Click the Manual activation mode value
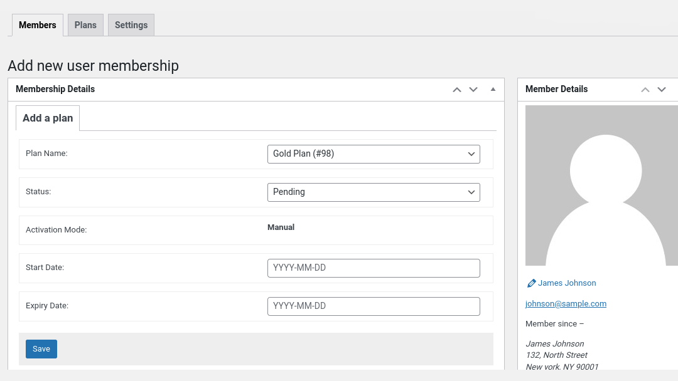 pos(281,227)
